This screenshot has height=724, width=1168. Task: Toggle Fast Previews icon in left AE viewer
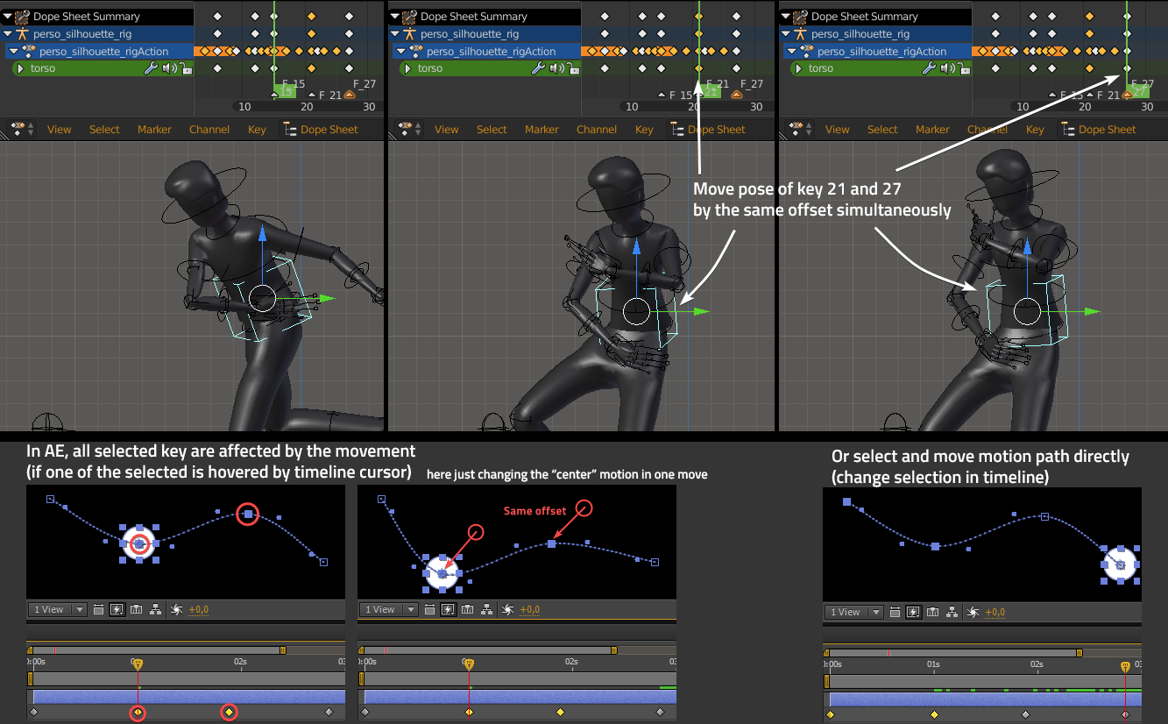[x=117, y=610]
